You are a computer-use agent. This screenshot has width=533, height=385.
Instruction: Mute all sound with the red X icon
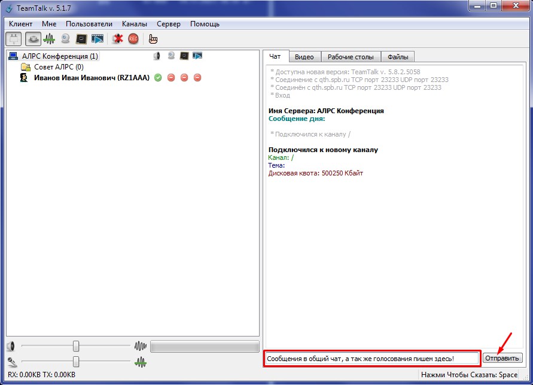tap(118, 40)
